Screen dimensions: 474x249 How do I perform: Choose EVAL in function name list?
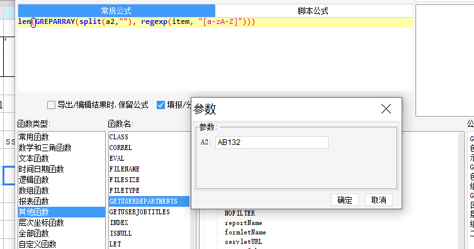pos(149,158)
